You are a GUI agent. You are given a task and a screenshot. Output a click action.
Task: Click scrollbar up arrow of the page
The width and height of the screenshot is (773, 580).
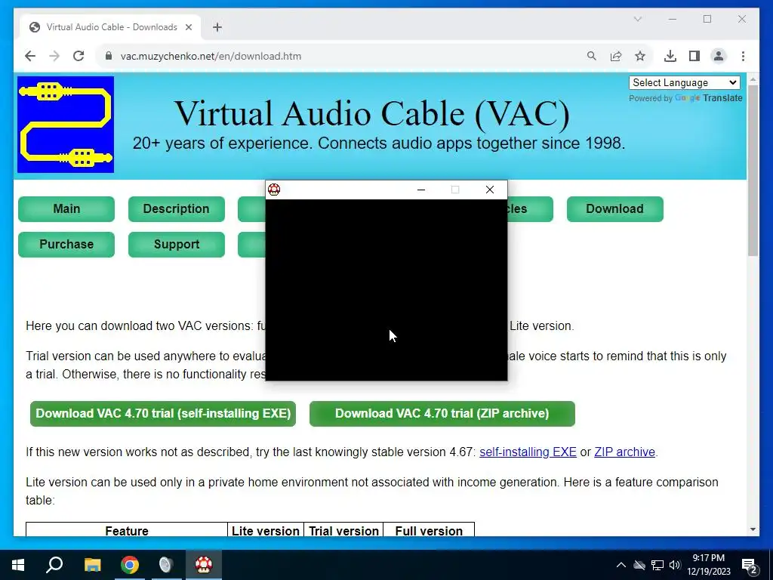pyautogui.click(x=753, y=79)
